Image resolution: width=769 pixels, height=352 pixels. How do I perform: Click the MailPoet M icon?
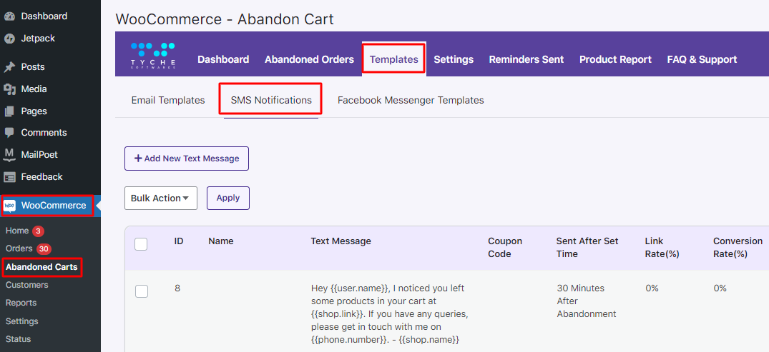pos(9,155)
